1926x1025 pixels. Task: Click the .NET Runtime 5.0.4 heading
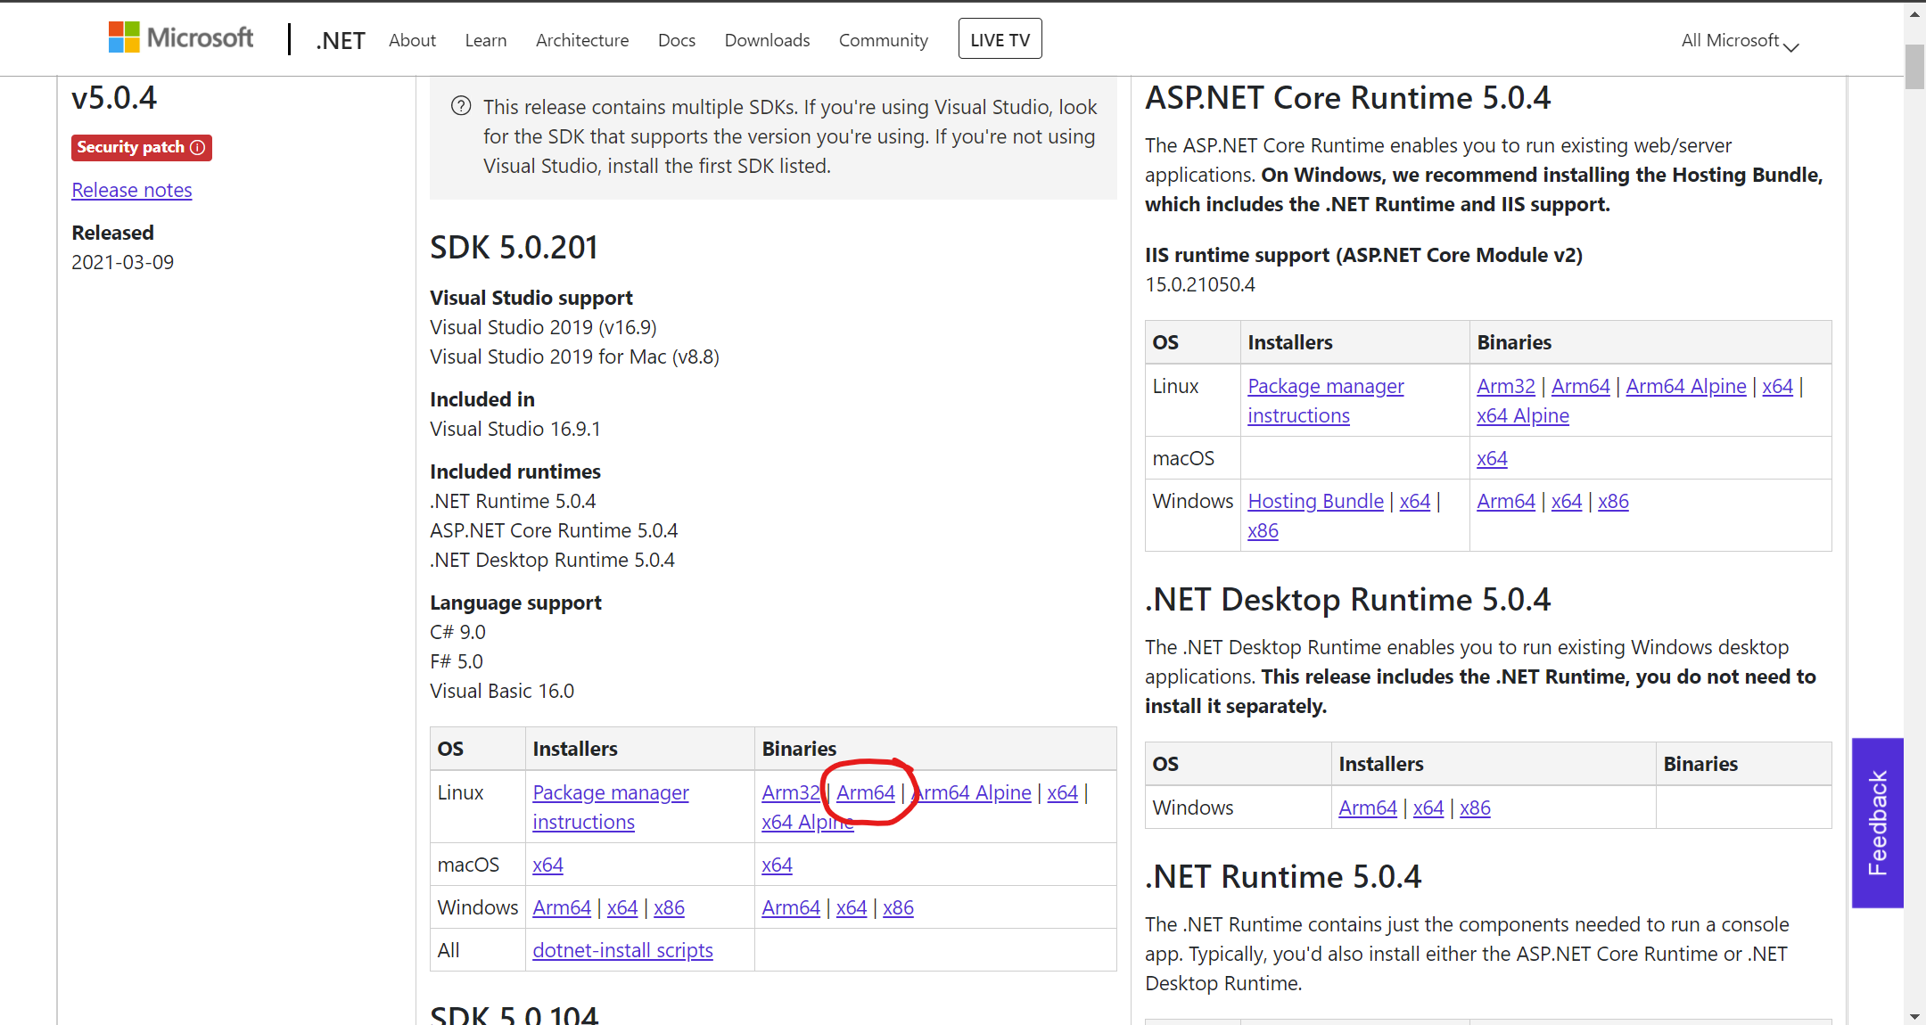pos(1282,876)
